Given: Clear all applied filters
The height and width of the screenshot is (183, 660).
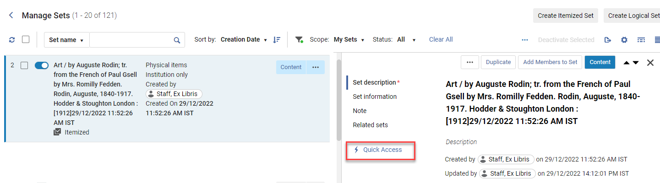Looking at the screenshot, I should click(x=441, y=39).
